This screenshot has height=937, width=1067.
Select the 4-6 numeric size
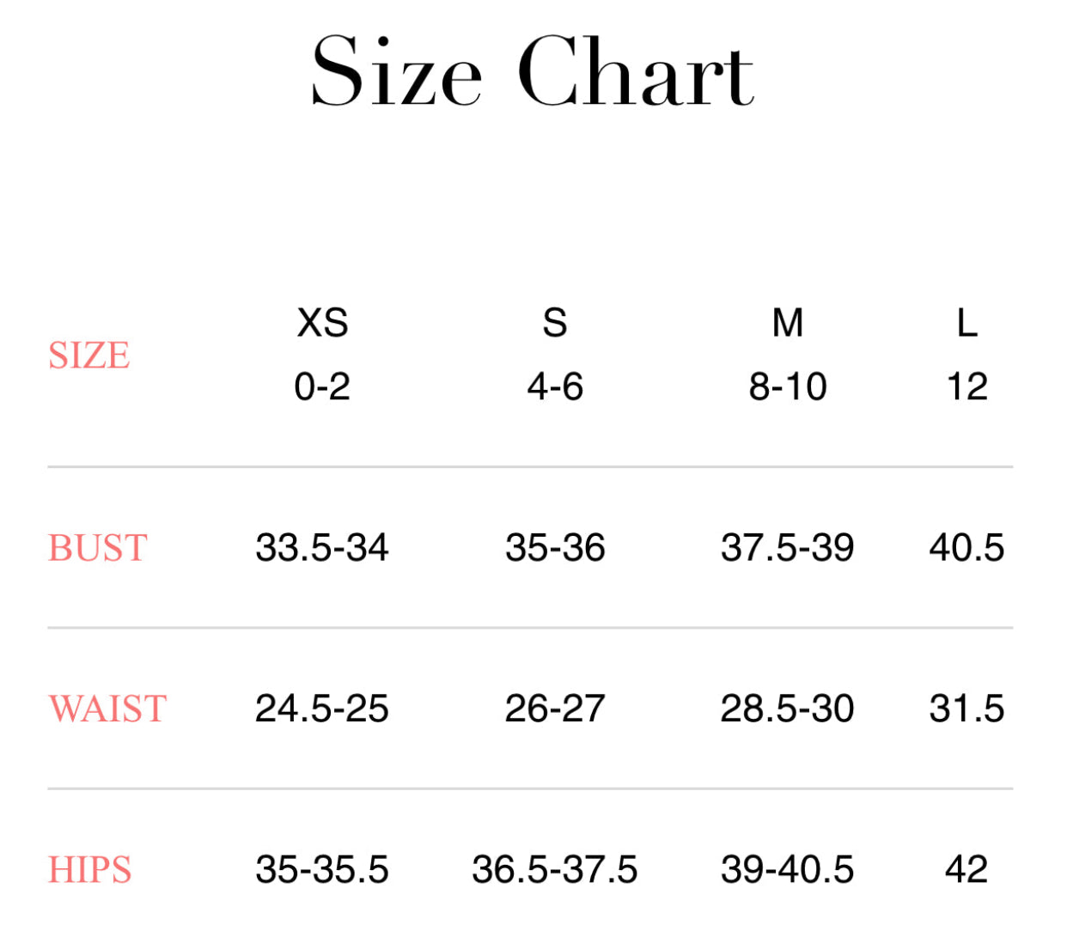click(555, 387)
